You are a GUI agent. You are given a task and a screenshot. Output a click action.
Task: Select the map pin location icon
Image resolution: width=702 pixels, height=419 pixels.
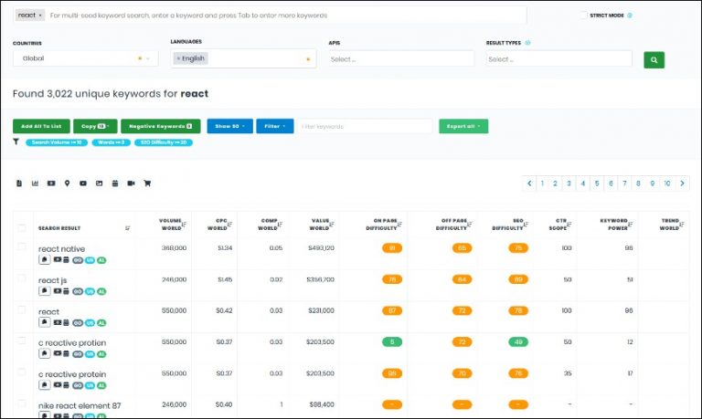(67, 183)
